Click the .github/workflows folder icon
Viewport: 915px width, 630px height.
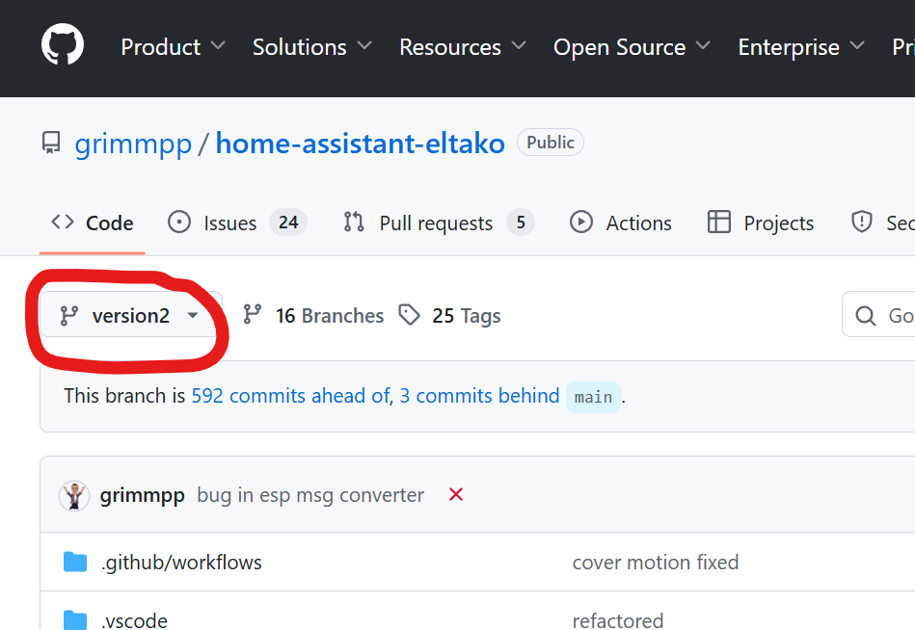75,562
